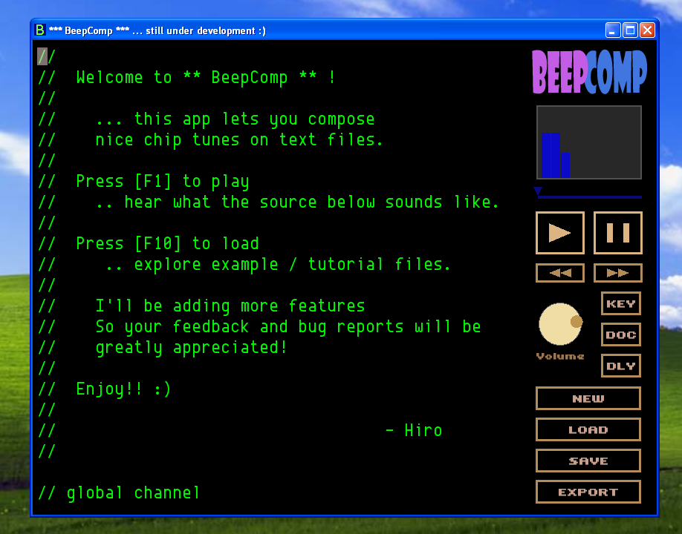Rewind using the double-left-arrow button

(x=559, y=273)
